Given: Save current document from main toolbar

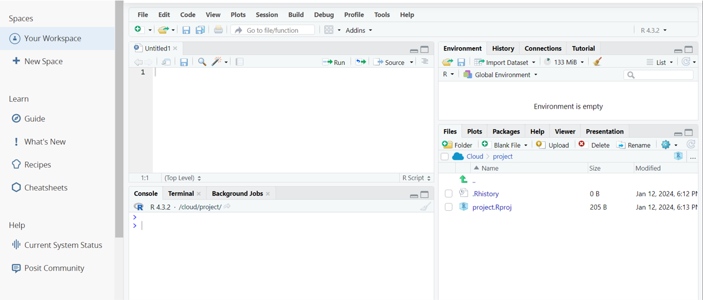Looking at the screenshot, I should point(186,30).
